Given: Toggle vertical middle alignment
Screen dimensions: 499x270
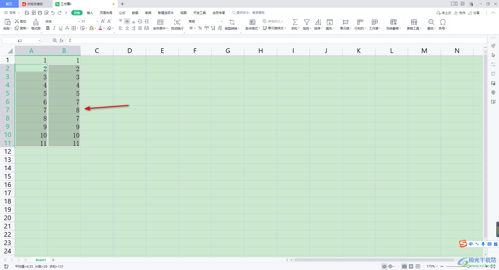Looking at the screenshot, I should (x=127, y=21).
